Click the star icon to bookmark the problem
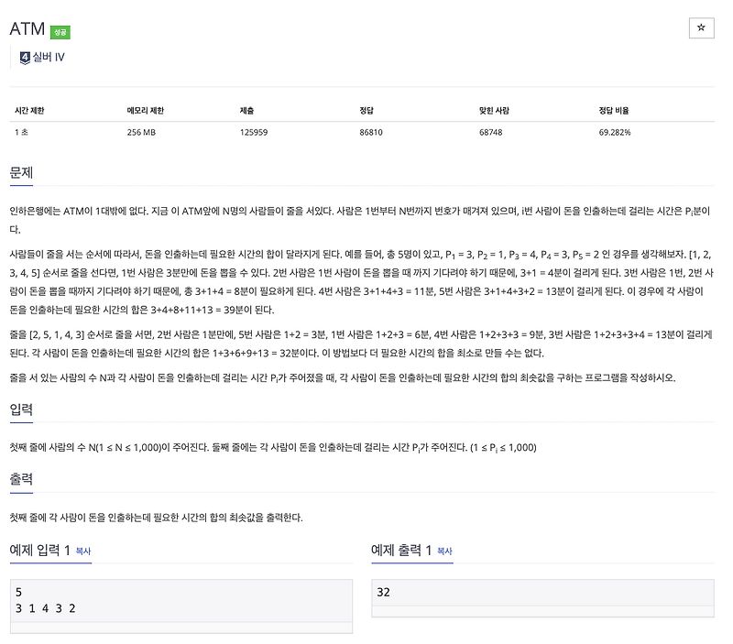Screen dimensions: 733x644 (x=702, y=27)
